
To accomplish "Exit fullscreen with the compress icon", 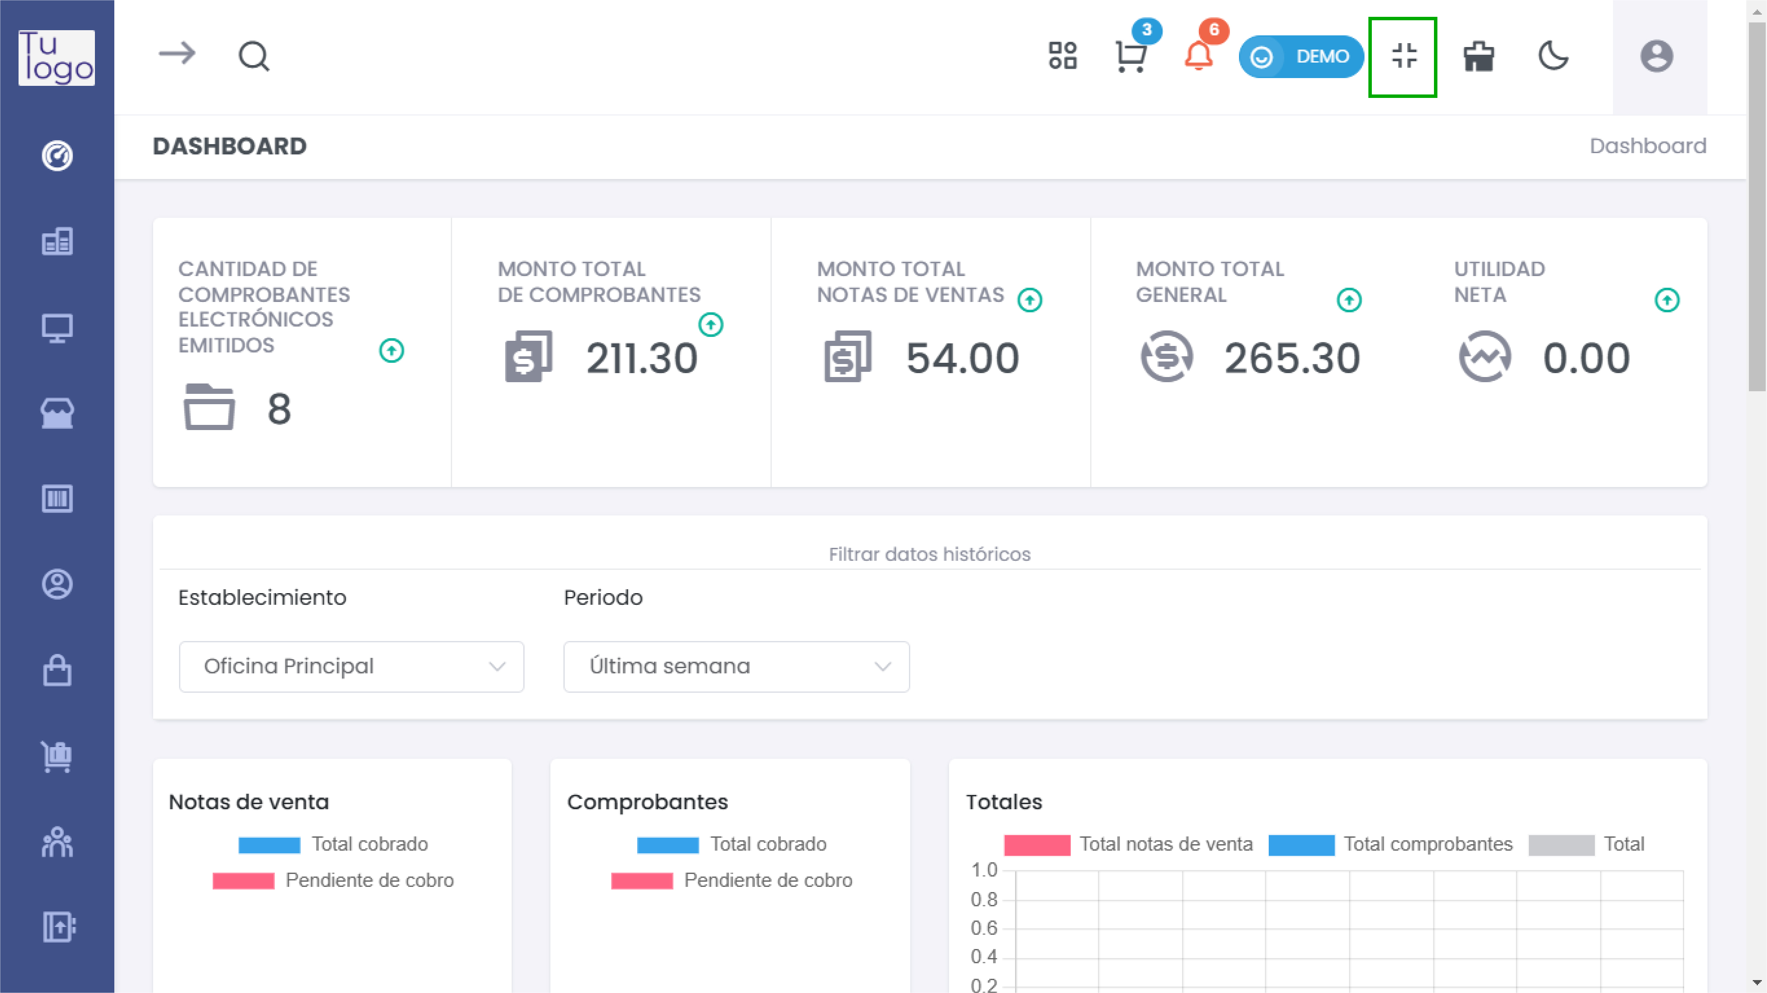I will click(1403, 56).
